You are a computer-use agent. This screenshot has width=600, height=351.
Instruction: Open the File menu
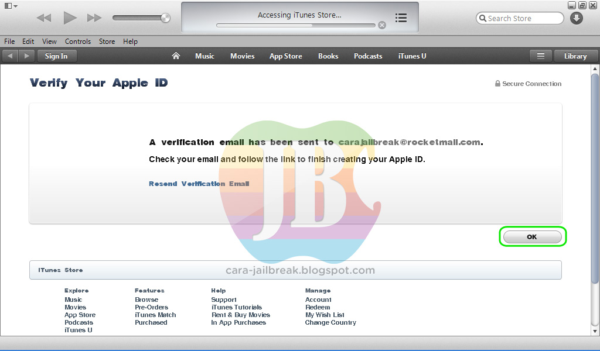(x=9, y=42)
